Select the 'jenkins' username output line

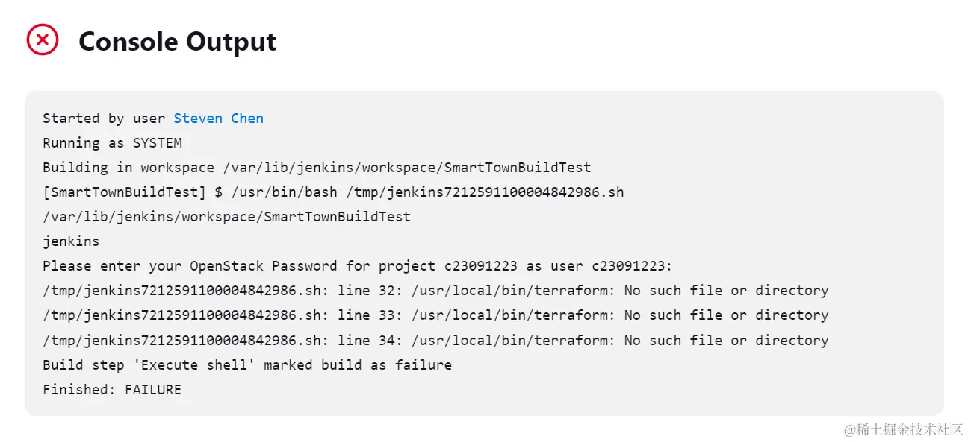coord(71,241)
